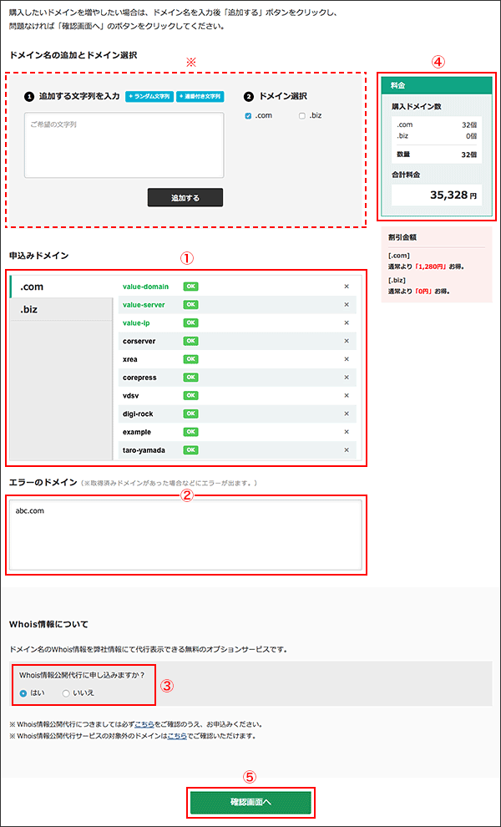Choose いいえ for Whois proxy
501x827 pixels.
coord(66,693)
